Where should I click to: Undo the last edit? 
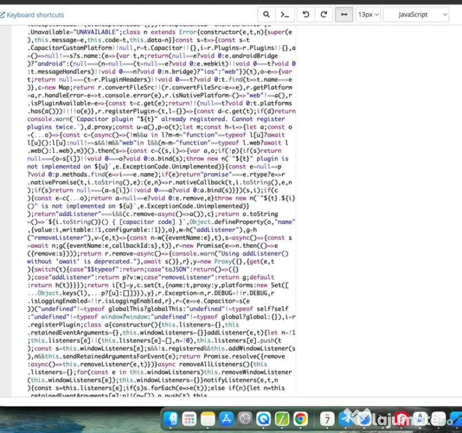pyautogui.click(x=306, y=15)
